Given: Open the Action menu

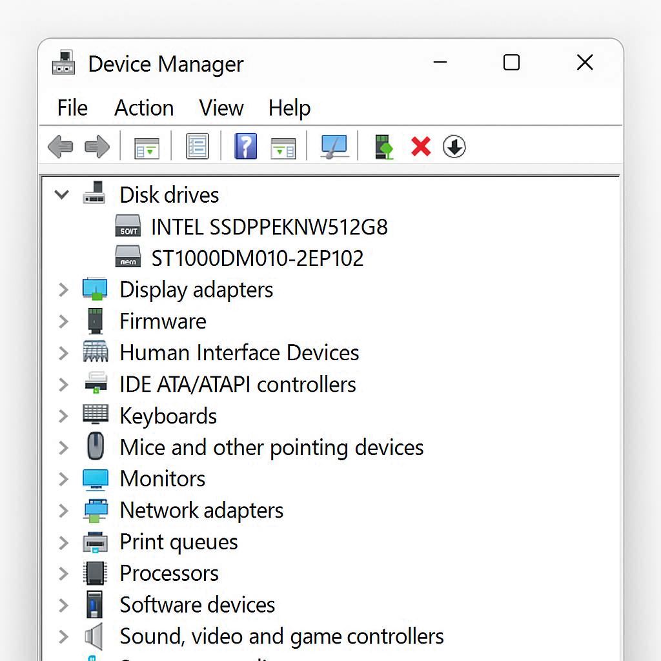Looking at the screenshot, I should [x=143, y=108].
